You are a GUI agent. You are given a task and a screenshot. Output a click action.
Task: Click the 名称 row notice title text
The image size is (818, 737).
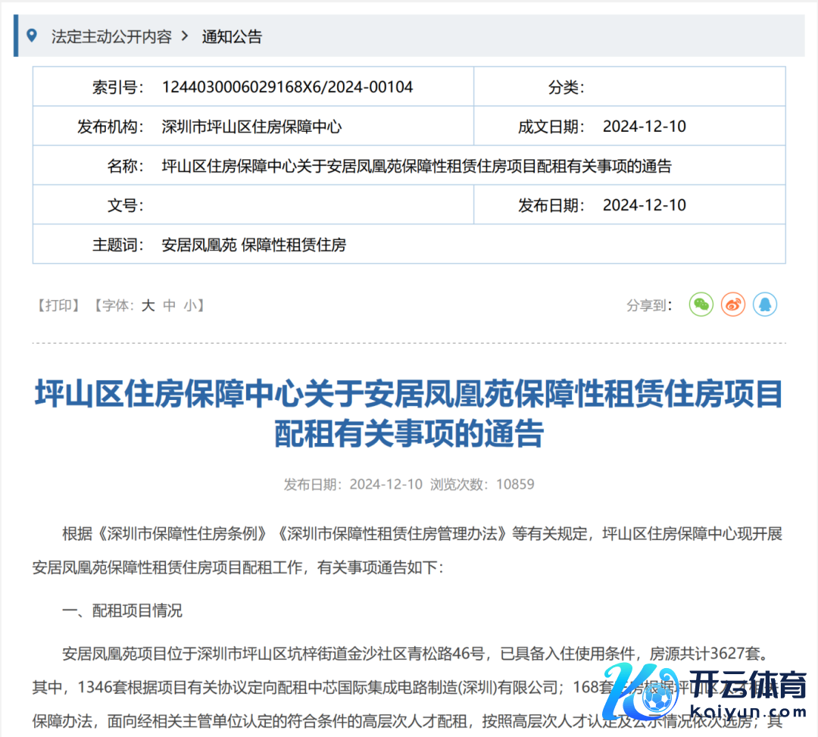pos(417,166)
